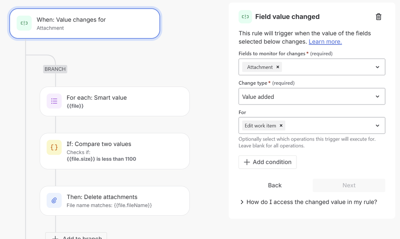The image size is (400, 239).
Task: Click the Next button
Action: click(349, 185)
